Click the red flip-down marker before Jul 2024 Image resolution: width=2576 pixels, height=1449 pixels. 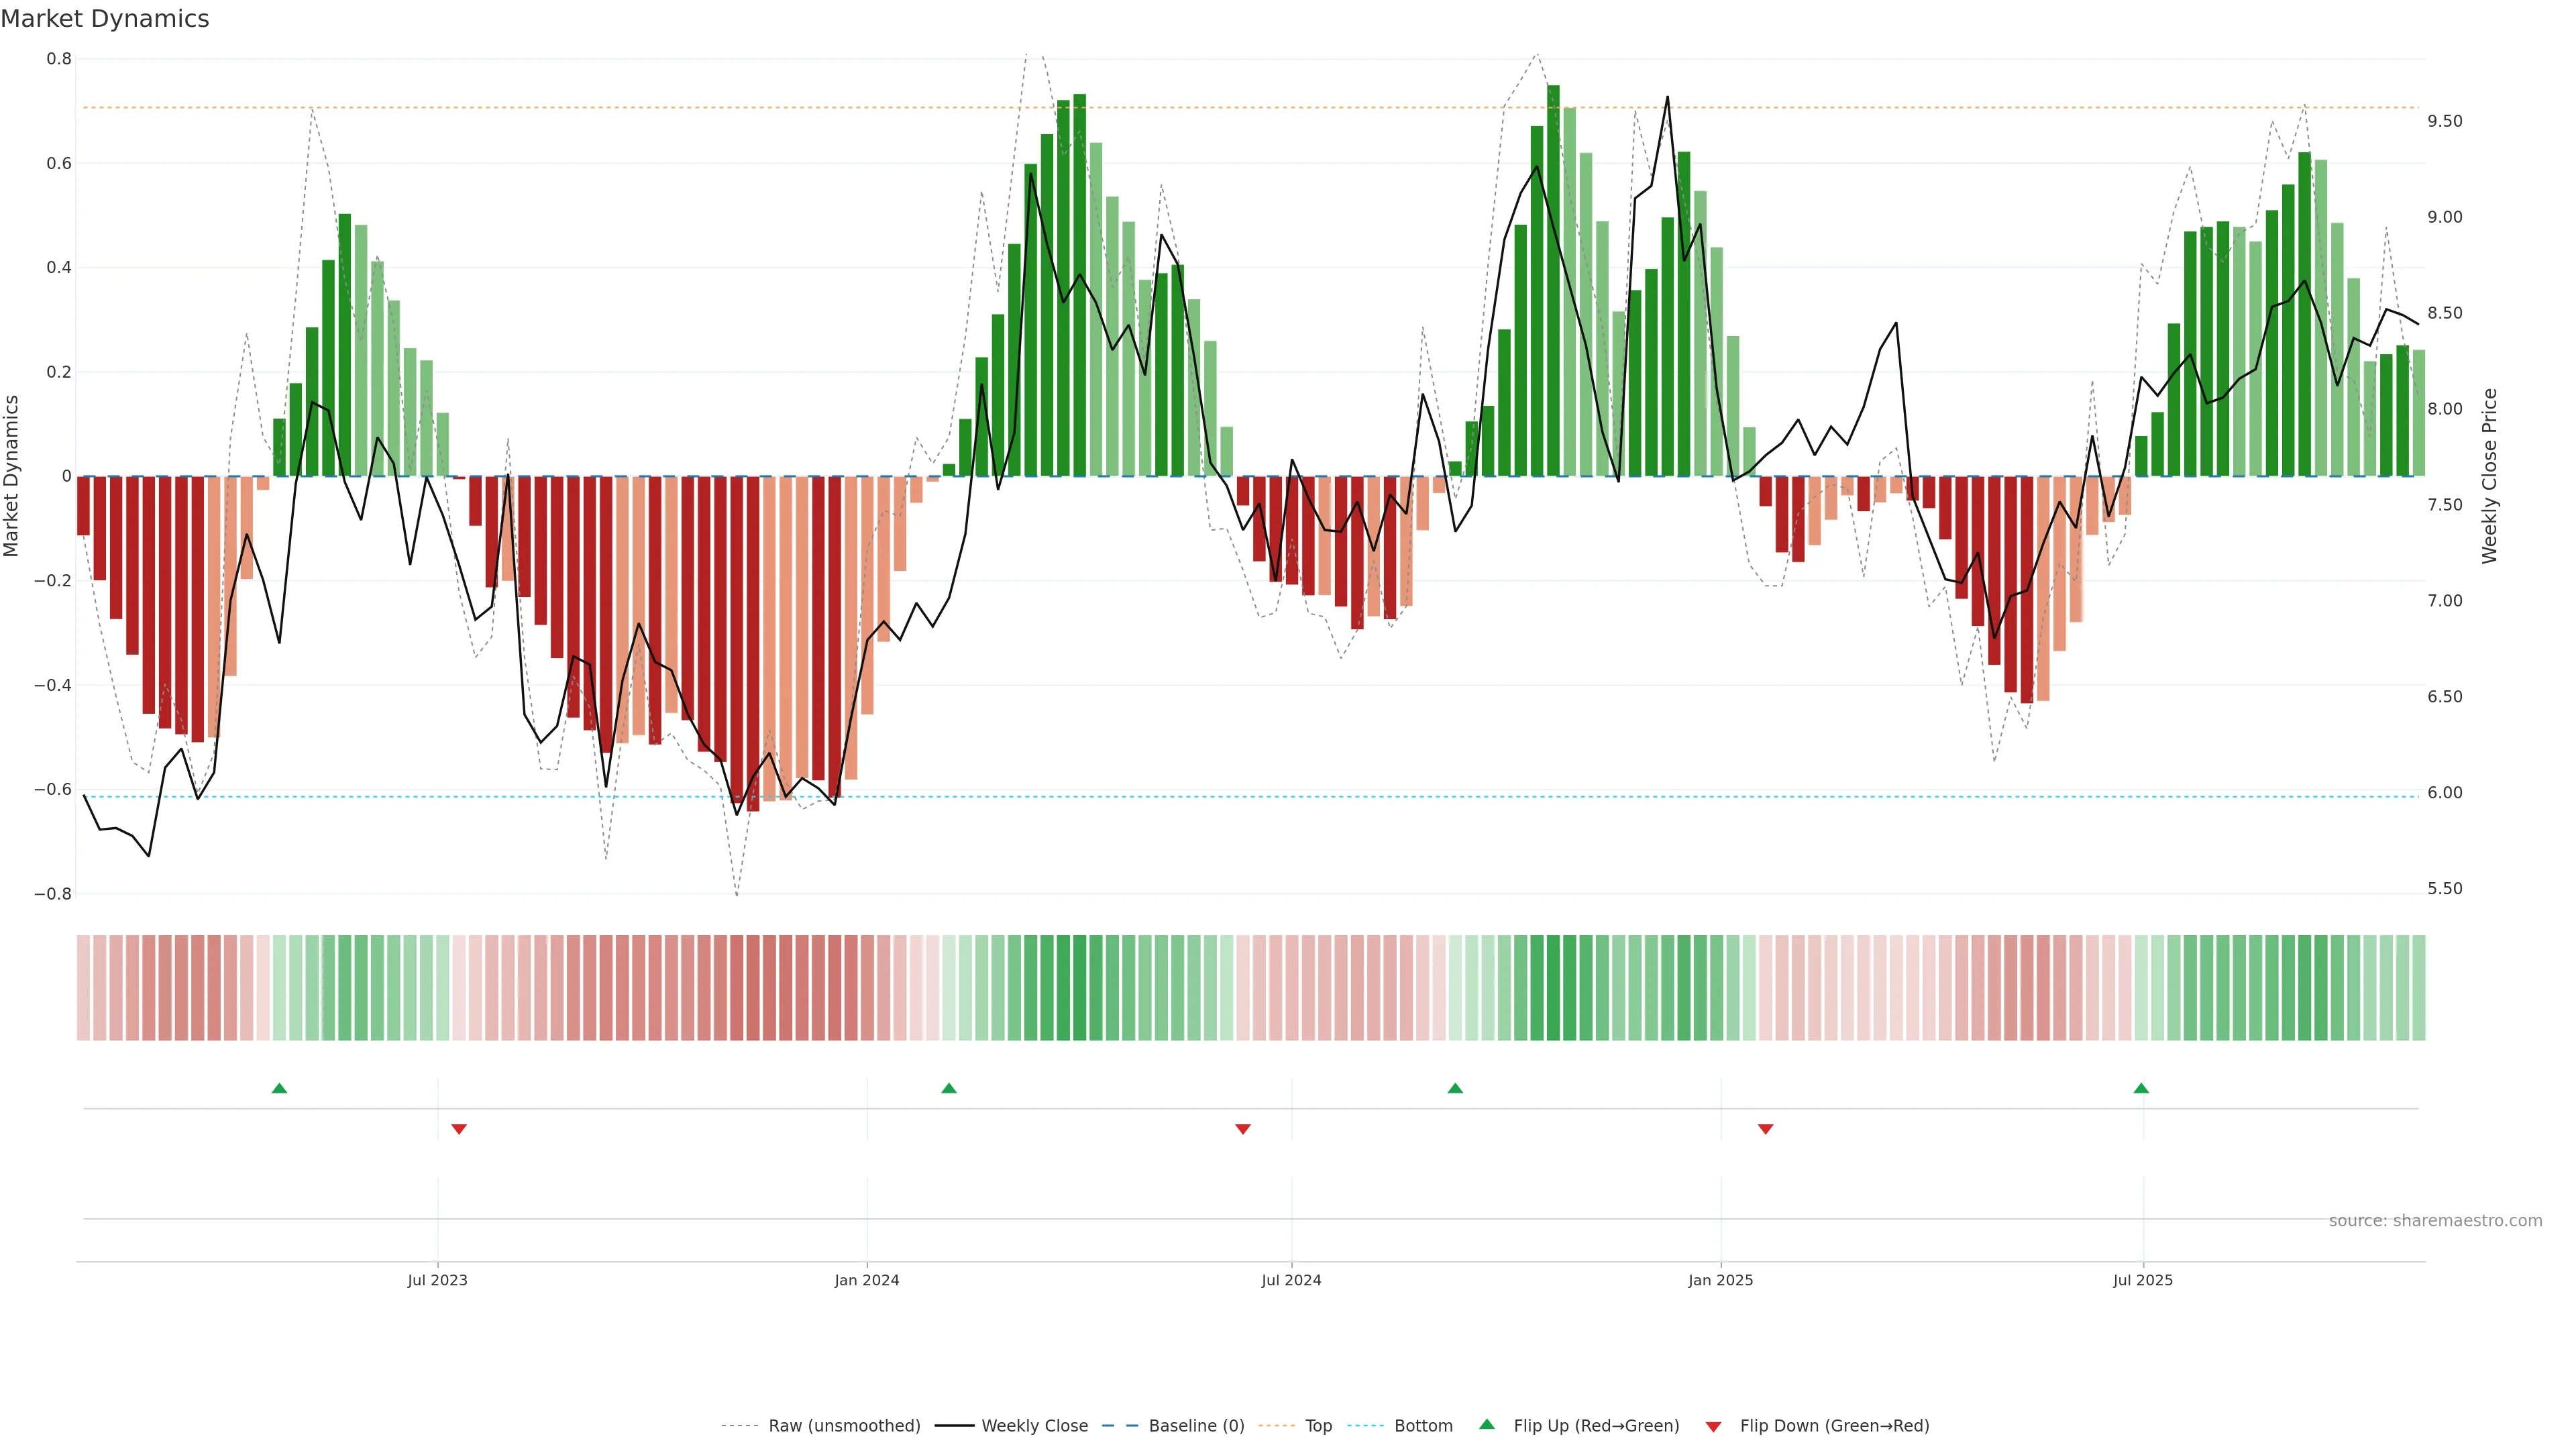click(1243, 1129)
